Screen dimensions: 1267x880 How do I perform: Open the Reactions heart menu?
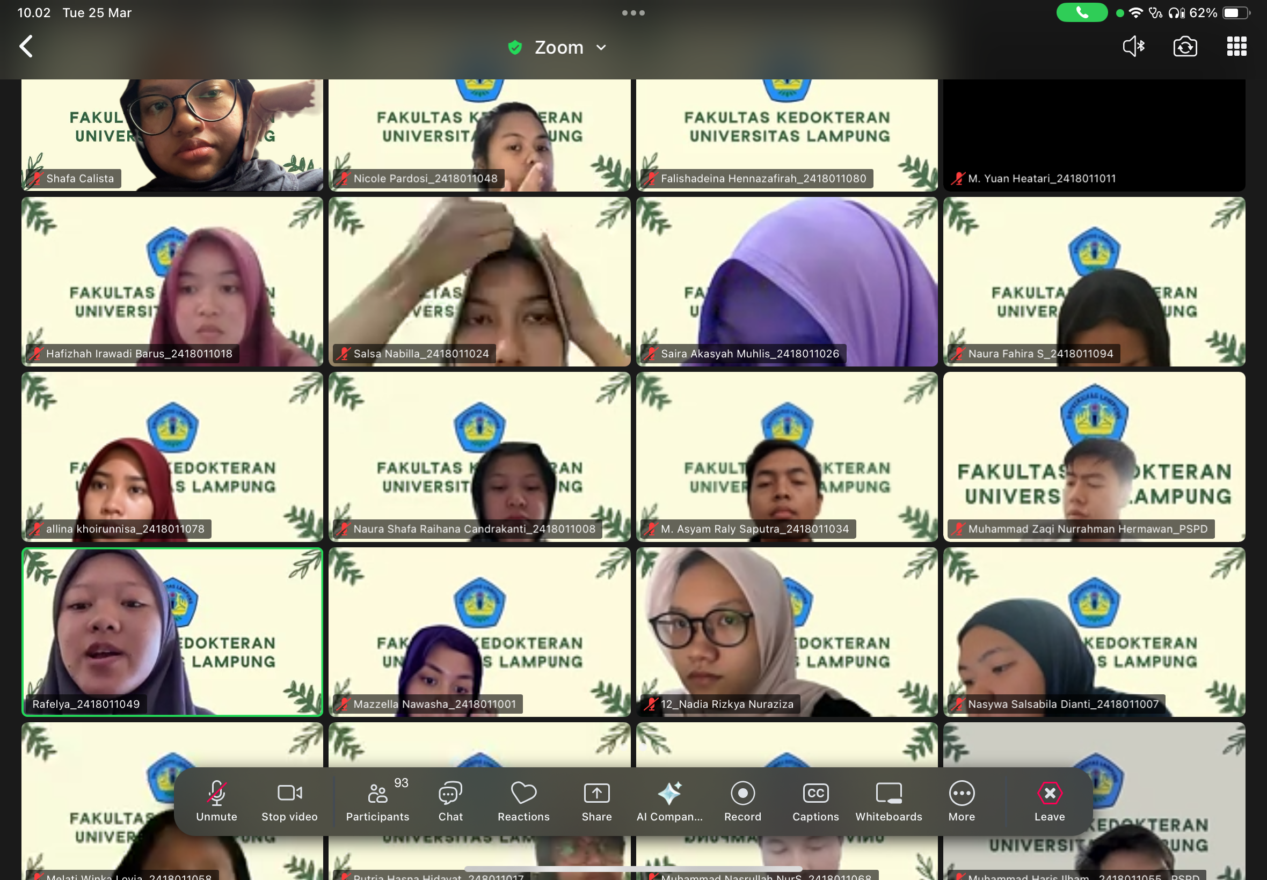click(523, 802)
